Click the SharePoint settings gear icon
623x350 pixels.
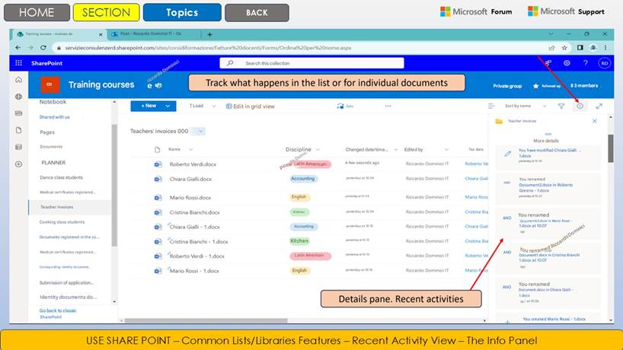(x=567, y=63)
